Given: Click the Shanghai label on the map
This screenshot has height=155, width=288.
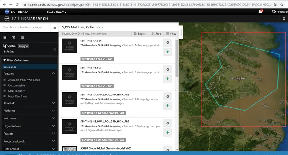Looking at the screenshot, I should pos(238,79).
